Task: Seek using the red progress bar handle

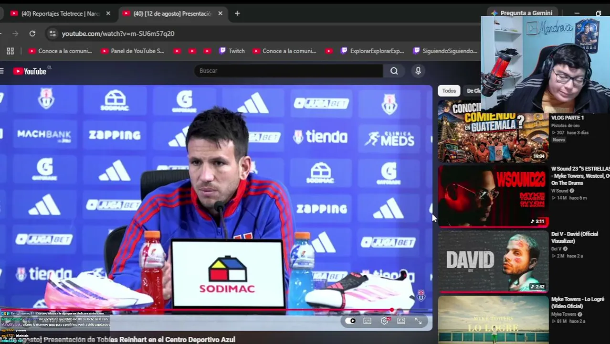Action: (392, 311)
